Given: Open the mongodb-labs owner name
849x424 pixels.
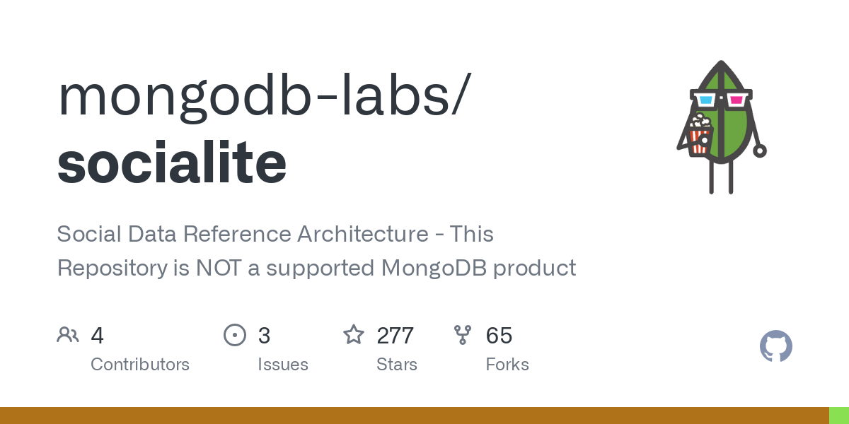Looking at the screenshot, I should point(262,95).
